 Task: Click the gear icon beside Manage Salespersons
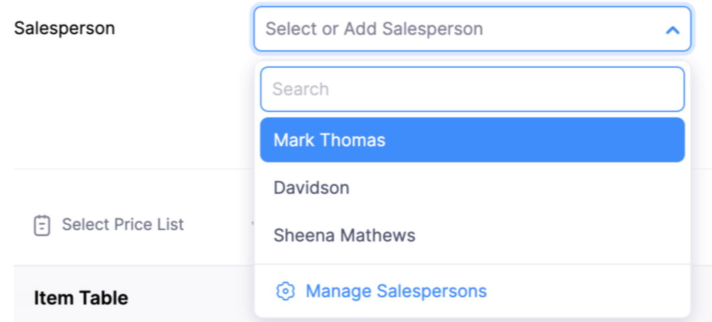285,291
